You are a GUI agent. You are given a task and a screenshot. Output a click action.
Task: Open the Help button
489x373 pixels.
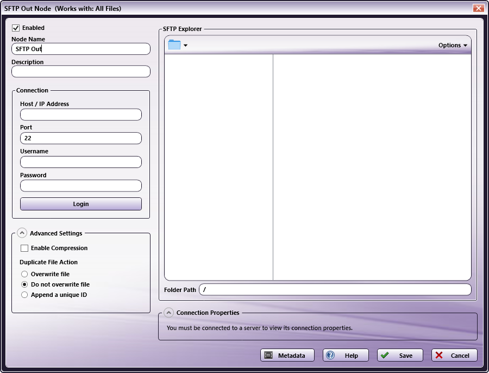click(346, 355)
